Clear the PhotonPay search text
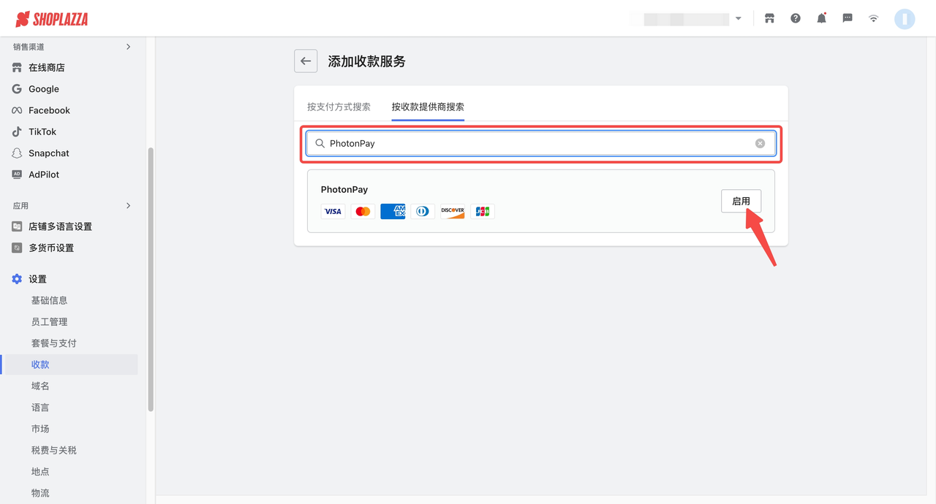The width and height of the screenshot is (936, 504). point(760,143)
